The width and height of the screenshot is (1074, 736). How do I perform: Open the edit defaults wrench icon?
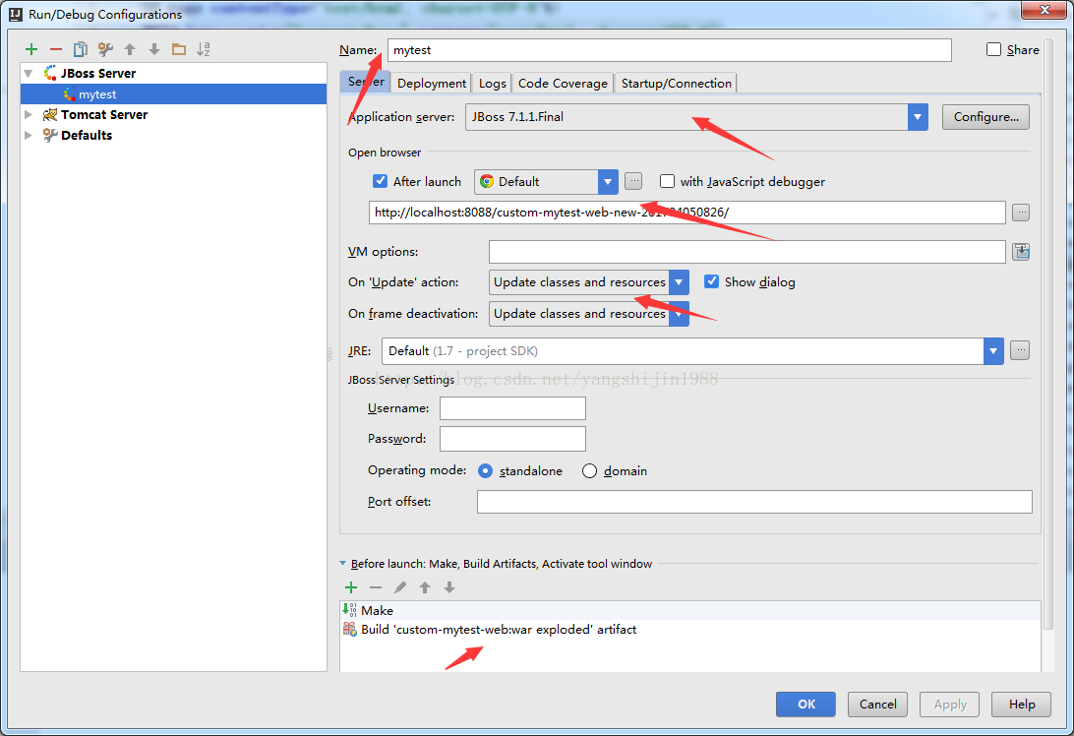[105, 49]
